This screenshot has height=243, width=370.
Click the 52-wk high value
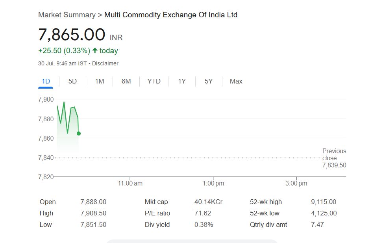(x=324, y=202)
